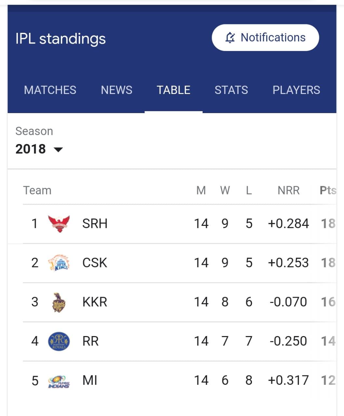Click the bell icon in Notifications
The width and height of the screenshot is (344, 416).
pyautogui.click(x=230, y=38)
